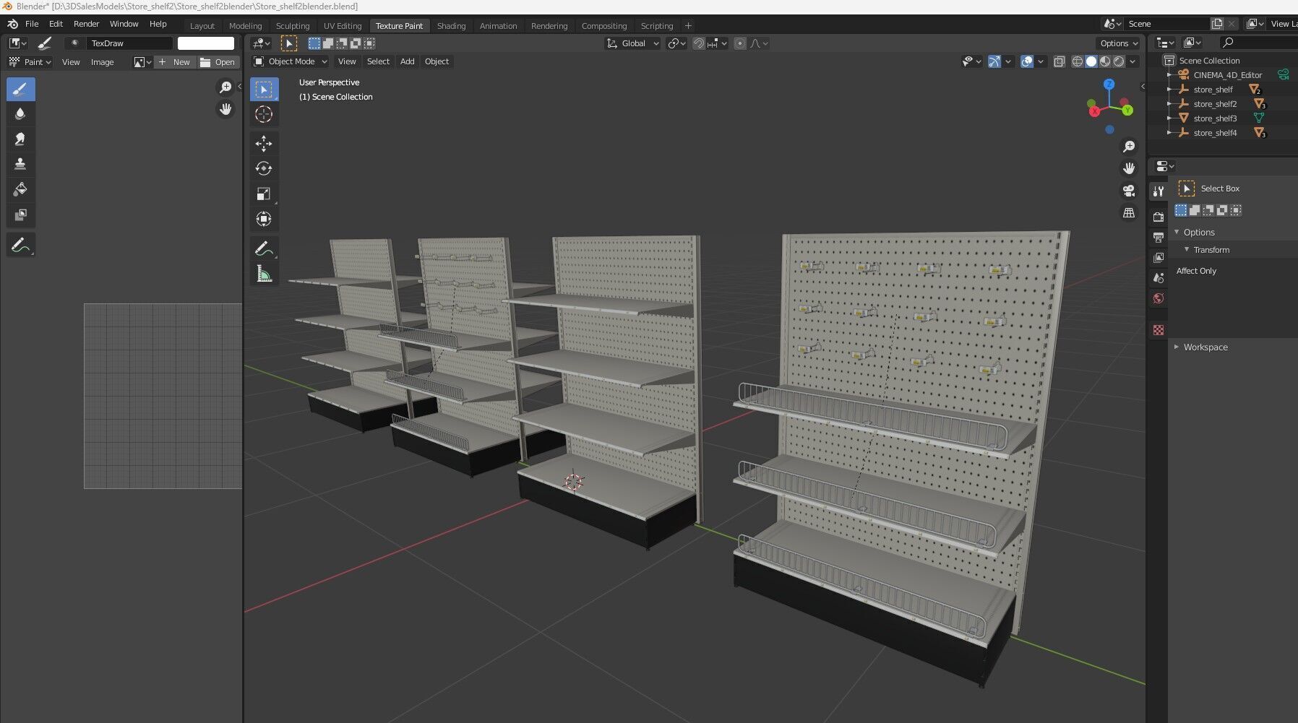Open the Scene properties tab
This screenshot has height=723, width=1298.
pos(1159,277)
